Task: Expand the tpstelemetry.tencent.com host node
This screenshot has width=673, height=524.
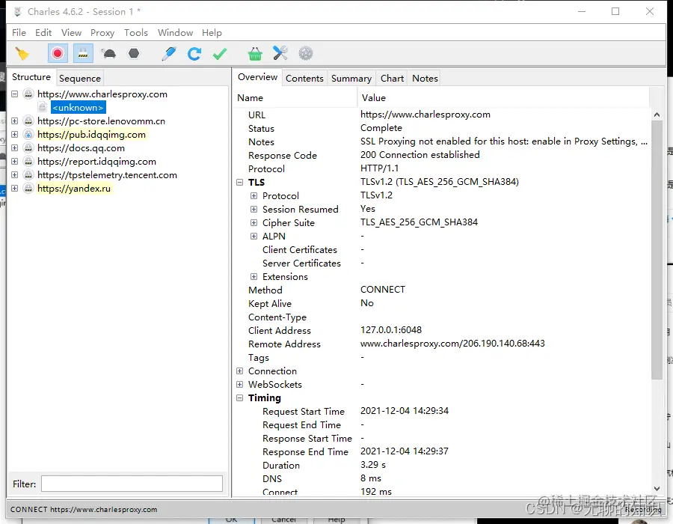Action: click(x=15, y=175)
